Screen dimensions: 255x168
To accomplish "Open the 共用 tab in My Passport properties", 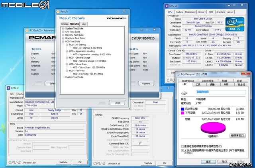I will click(226, 84).
